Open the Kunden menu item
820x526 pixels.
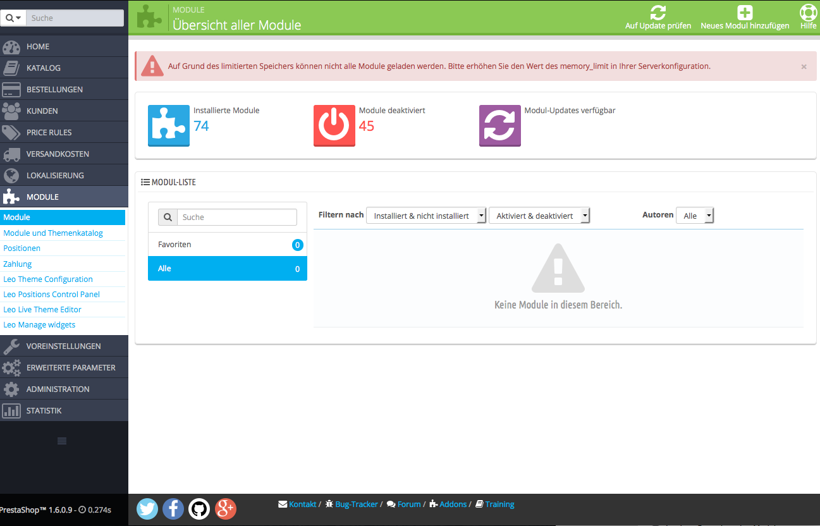click(x=64, y=111)
